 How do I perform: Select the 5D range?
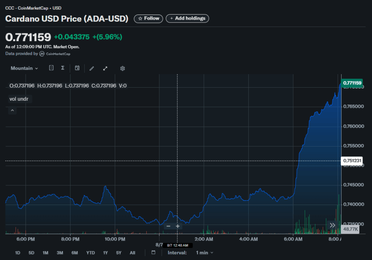[31, 253]
